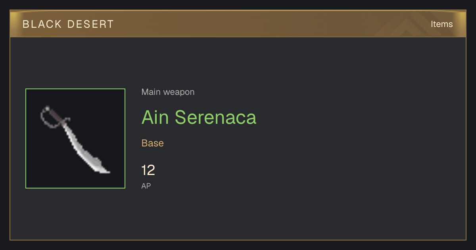The width and height of the screenshot is (476, 250).
Task: Click the AP value 12
Action: pos(148,170)
